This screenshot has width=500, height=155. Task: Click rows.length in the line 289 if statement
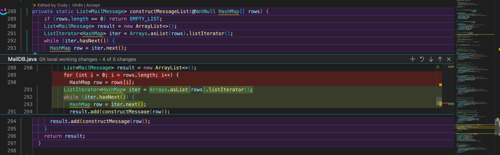click(72, 19)
